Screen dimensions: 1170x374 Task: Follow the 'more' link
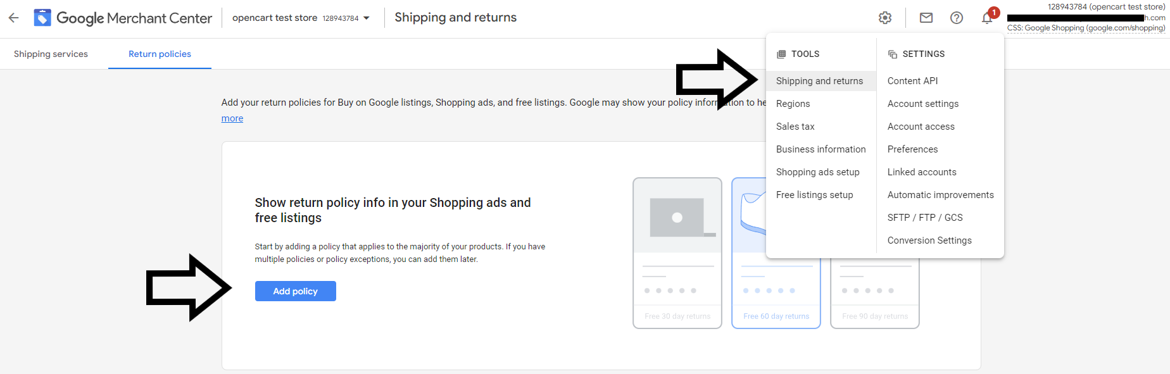point(232,118)
